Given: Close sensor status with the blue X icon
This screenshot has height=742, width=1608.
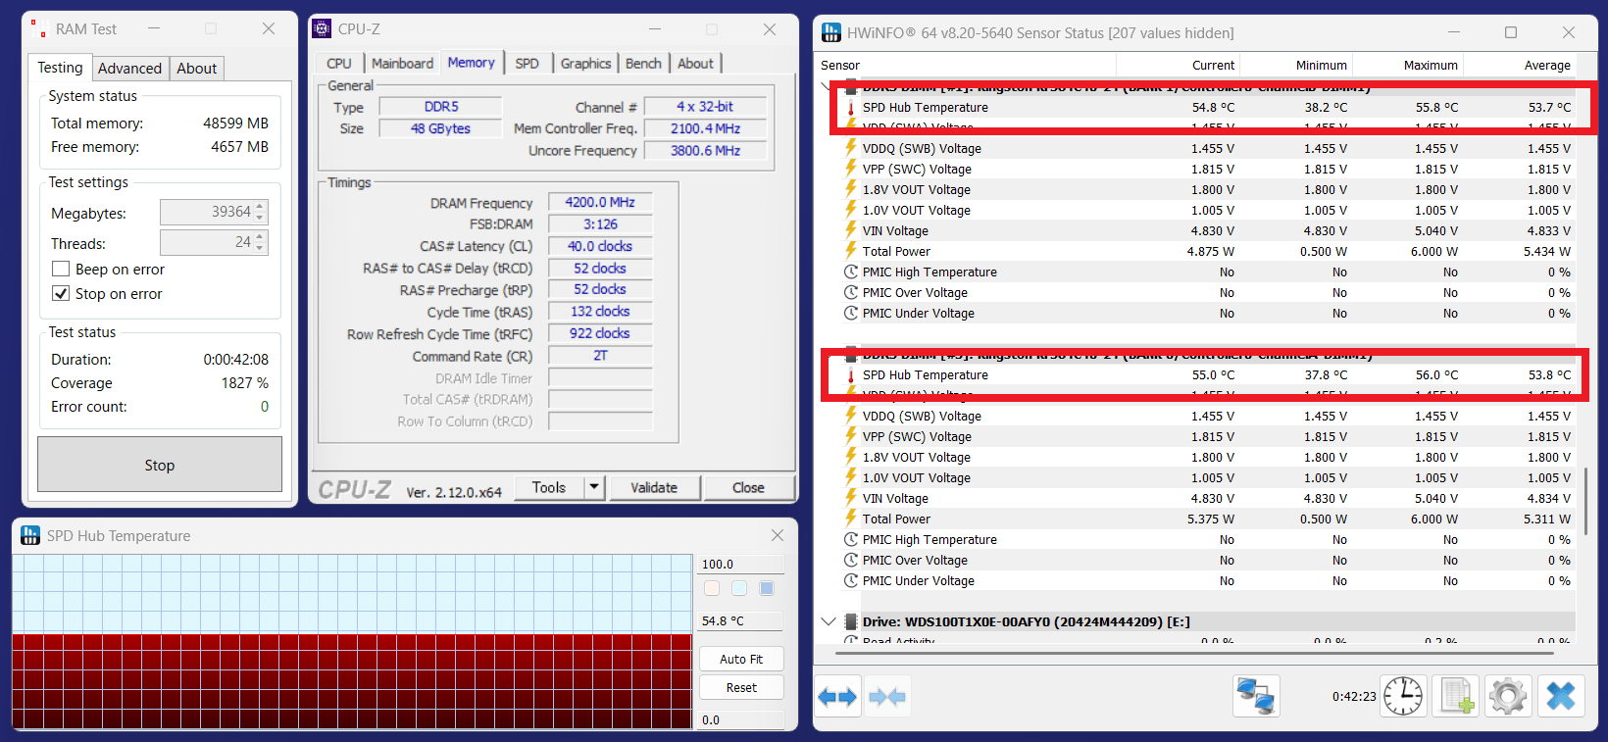Looking at the screenshot, I should (1560, 697).
